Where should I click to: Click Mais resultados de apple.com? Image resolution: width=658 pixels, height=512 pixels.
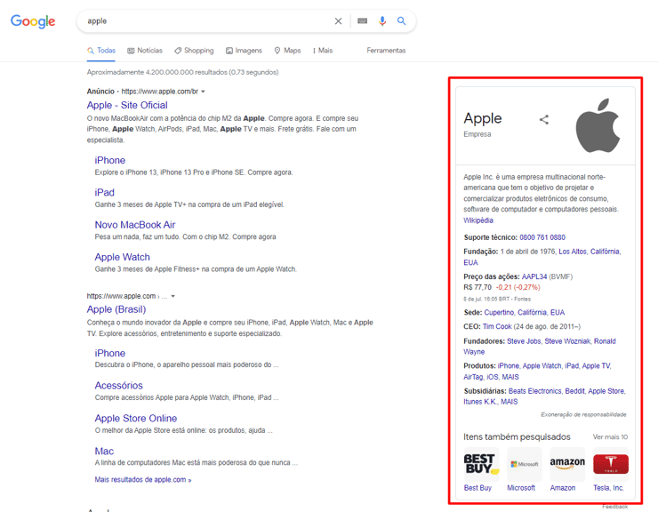click(142, 480)
